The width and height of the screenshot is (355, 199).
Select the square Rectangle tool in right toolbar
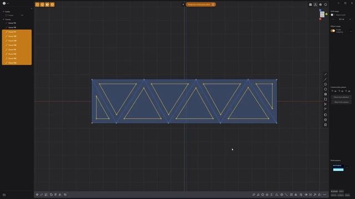(326, 99)
